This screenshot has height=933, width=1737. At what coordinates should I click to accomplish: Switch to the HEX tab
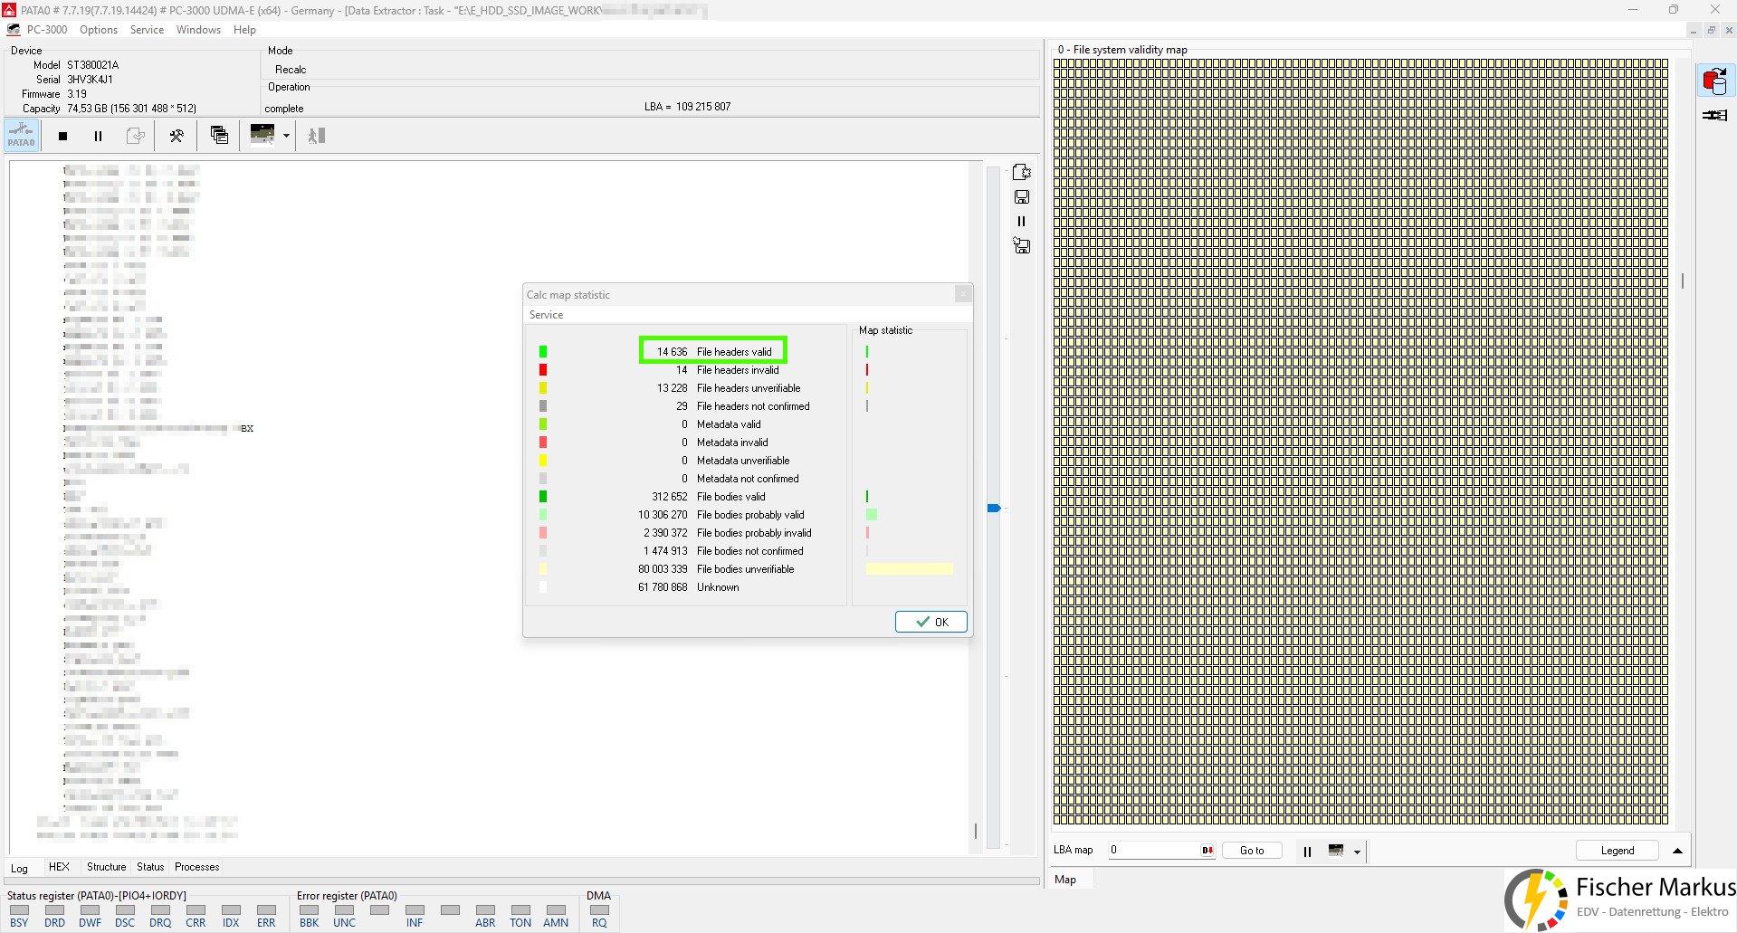tap(59, 867)
